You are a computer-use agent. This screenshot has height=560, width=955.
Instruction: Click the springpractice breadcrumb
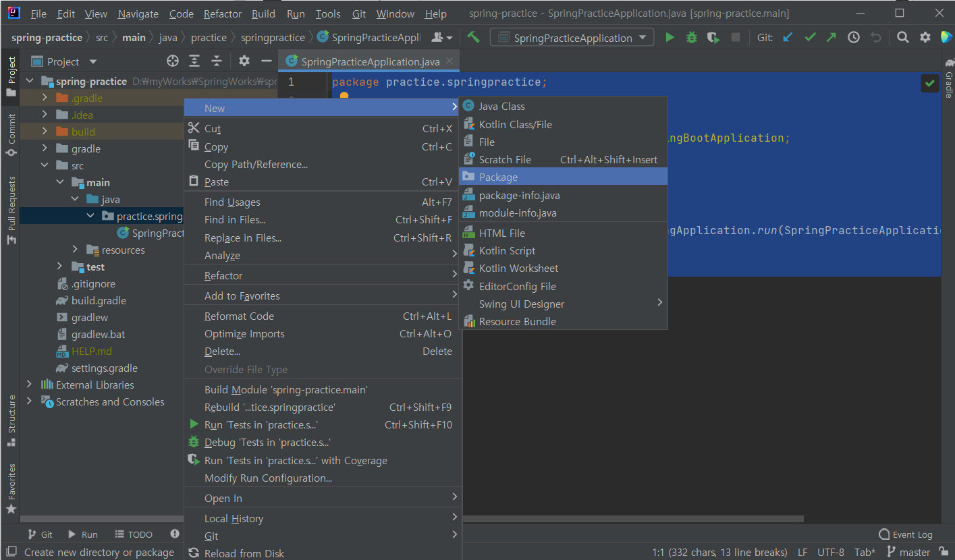click(x=273, y=38)
